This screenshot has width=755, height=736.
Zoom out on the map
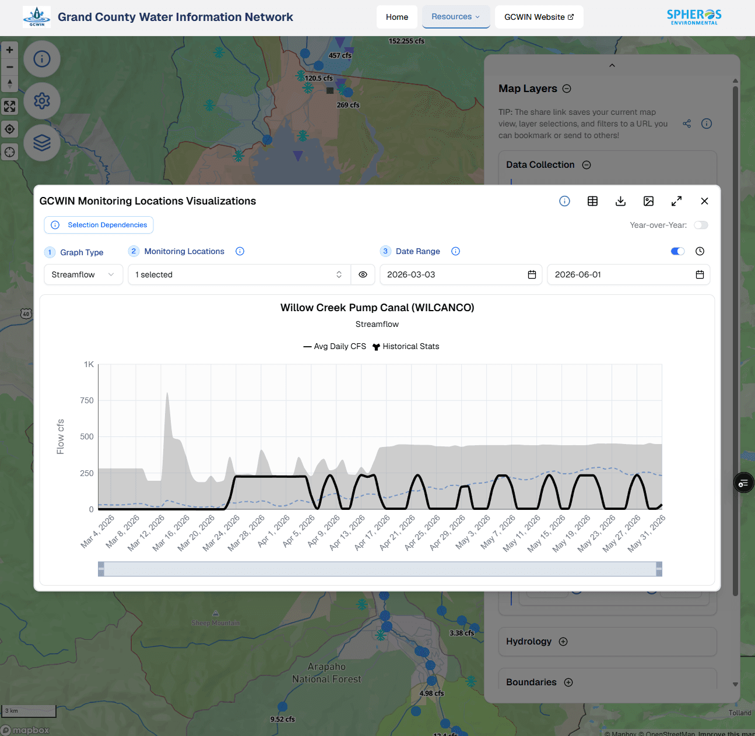click(10, 67)
